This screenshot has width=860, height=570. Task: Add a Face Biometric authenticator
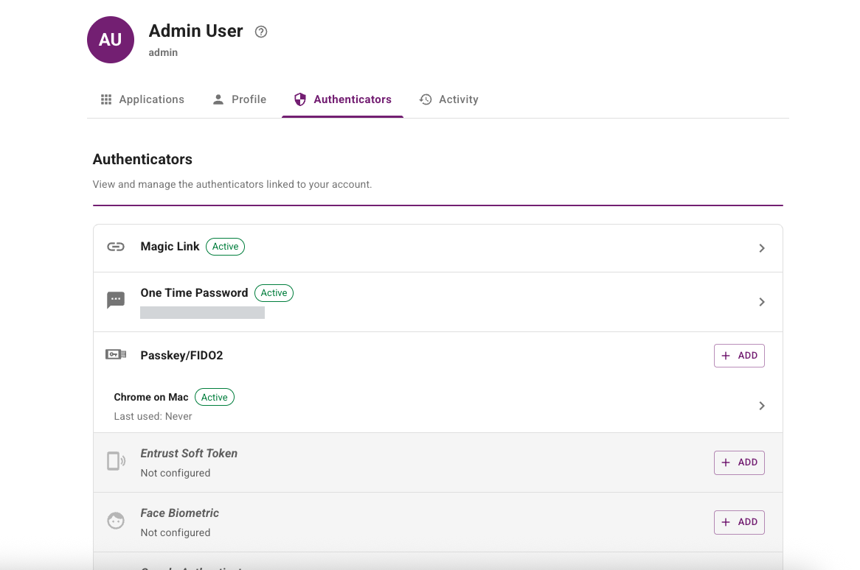[x=739, y=522]
